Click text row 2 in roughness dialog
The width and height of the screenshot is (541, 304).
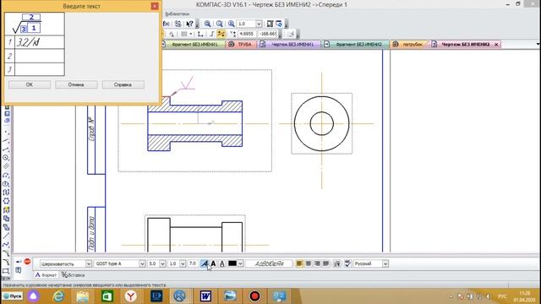point(40,56)
